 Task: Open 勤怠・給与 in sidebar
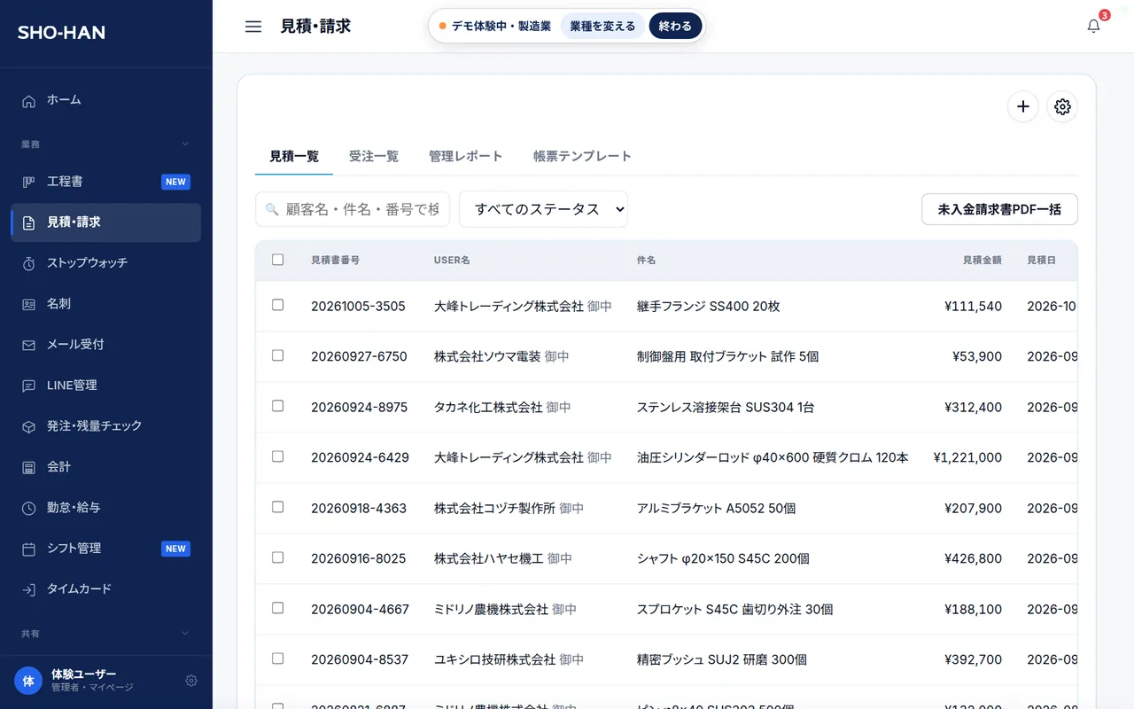click(x=106, y=508)
